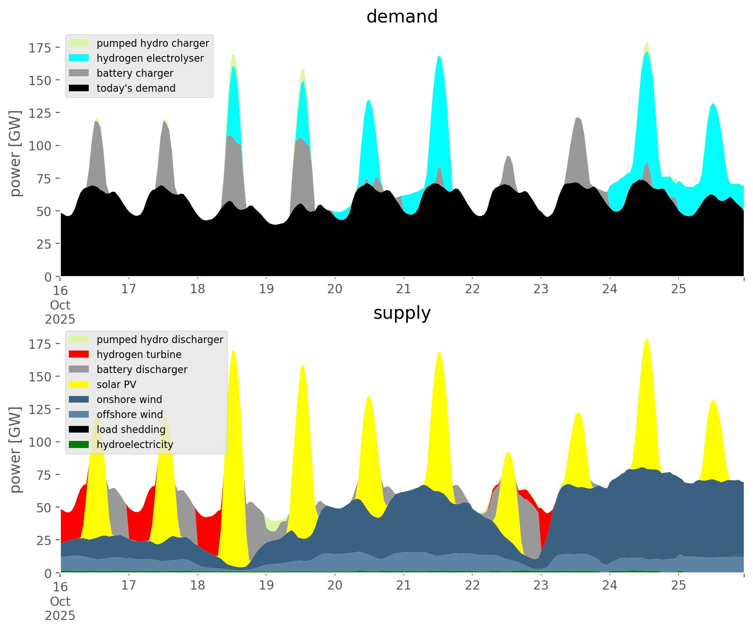The image size is (753, 631).
Task: Click the pumped hydro discharger legend label
Action: pos(160,340)
